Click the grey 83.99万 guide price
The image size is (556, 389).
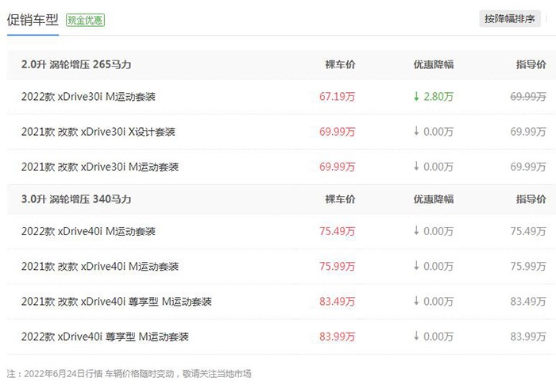click(528, 337)
